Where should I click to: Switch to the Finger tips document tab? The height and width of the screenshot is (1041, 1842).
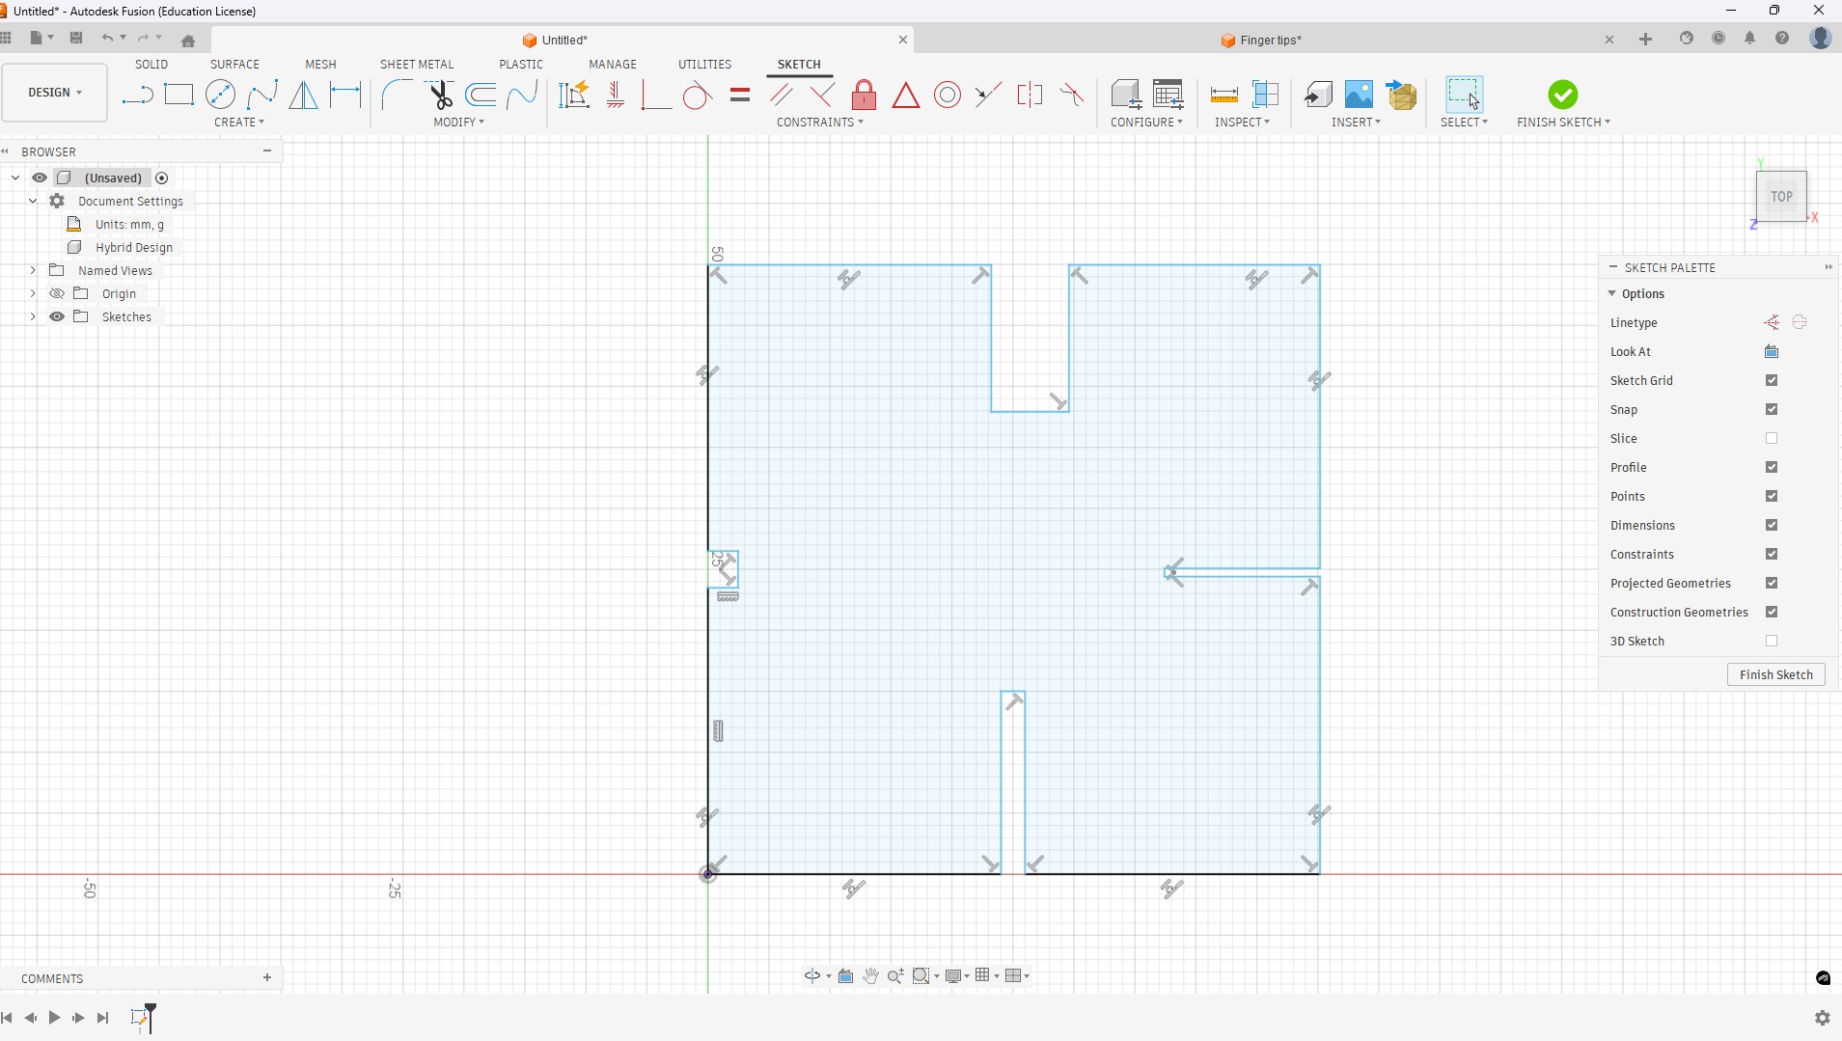[x=1262, y=41]
